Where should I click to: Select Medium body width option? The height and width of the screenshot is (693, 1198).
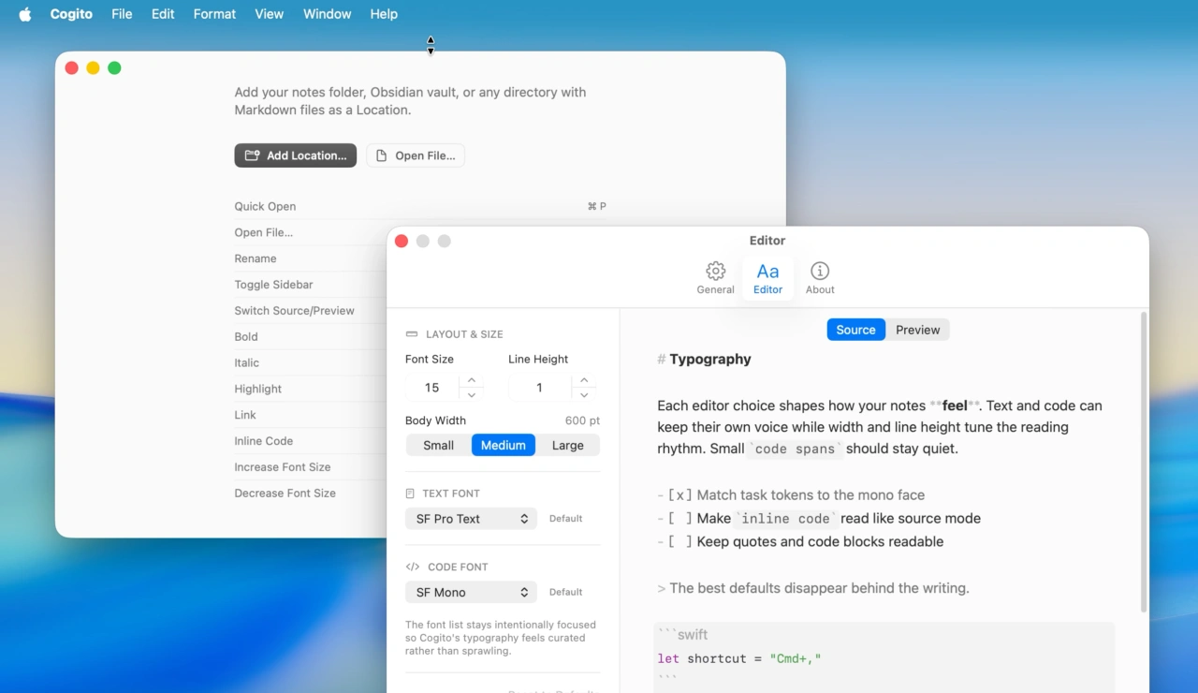tap(503, 446)
